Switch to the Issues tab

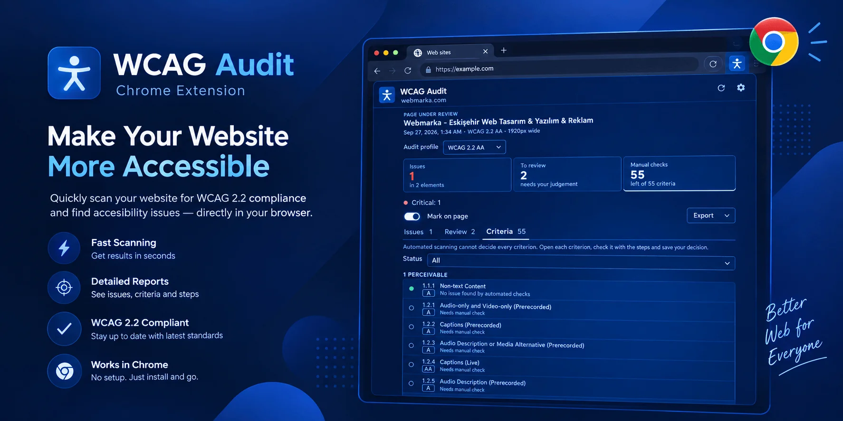[418, 232]
